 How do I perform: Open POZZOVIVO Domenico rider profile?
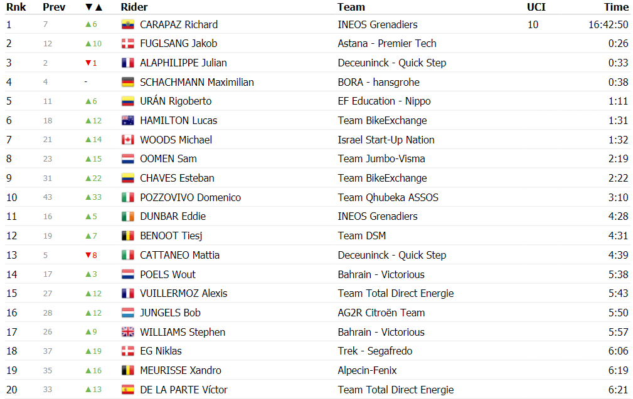190,197
